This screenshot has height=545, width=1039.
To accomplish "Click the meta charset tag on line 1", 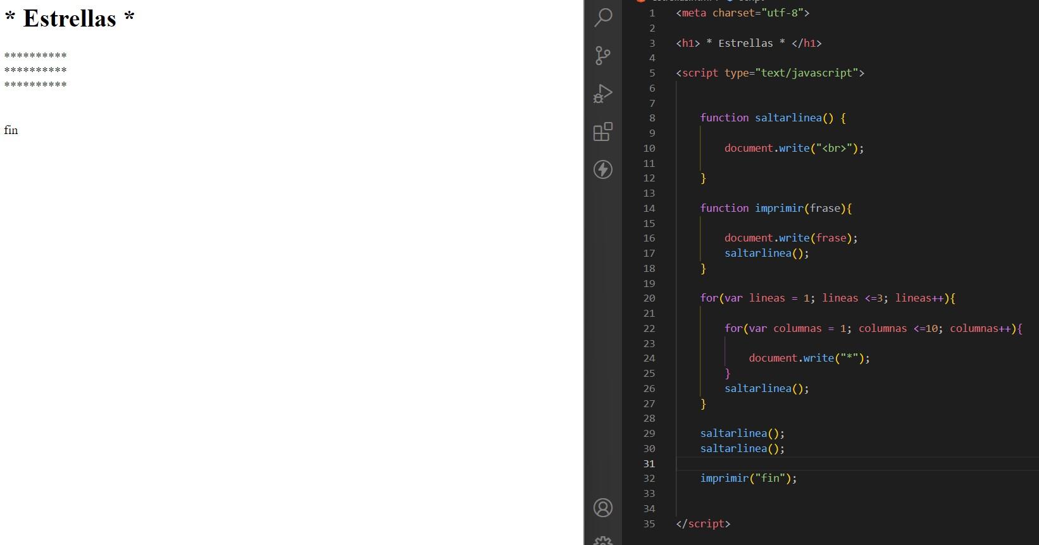I will [742, 13].
